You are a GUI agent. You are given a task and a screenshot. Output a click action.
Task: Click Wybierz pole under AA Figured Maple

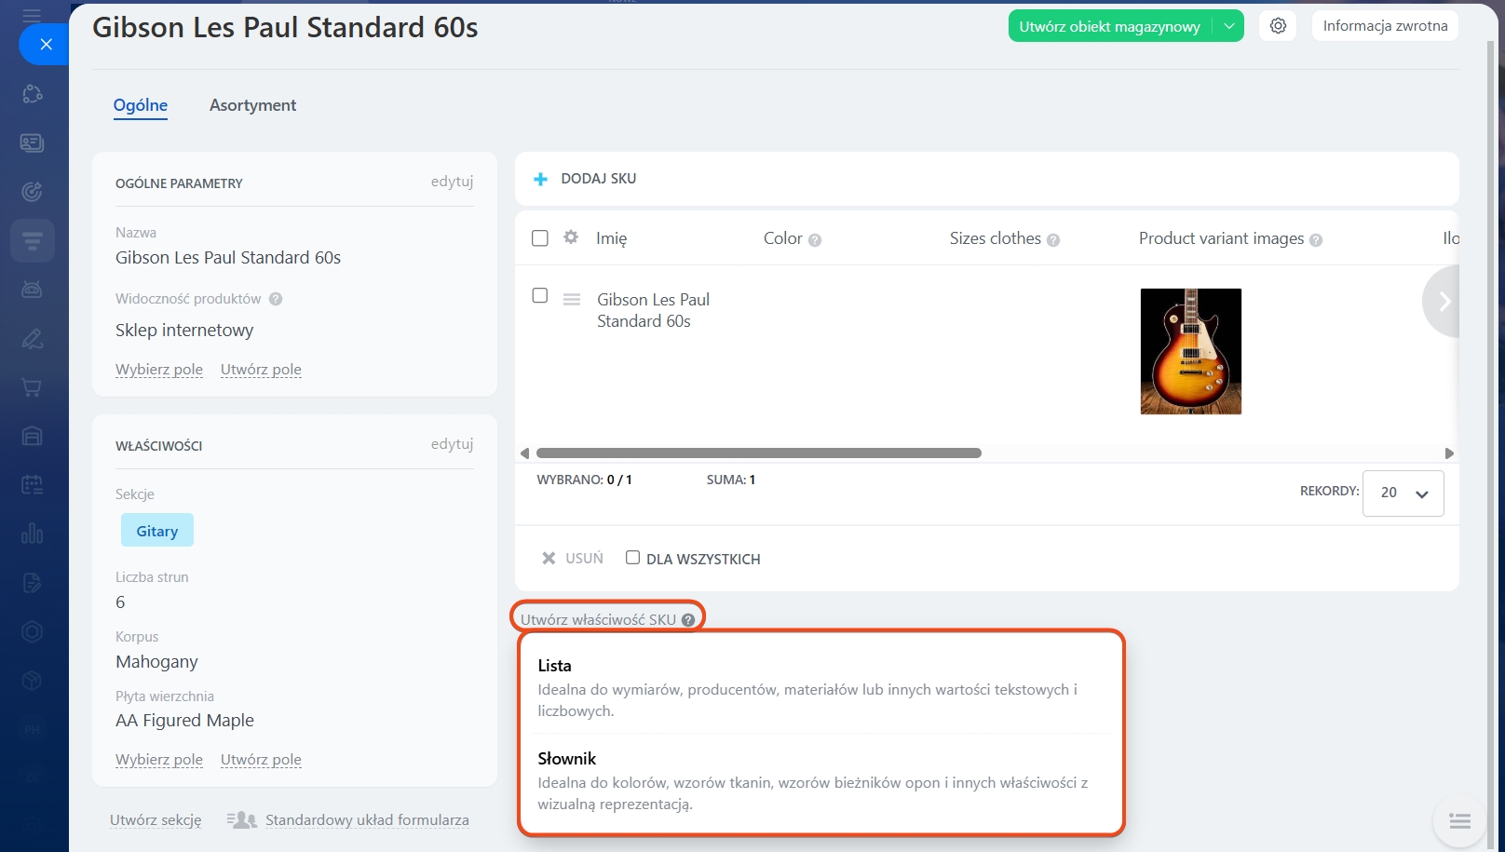tap(159, 760)
